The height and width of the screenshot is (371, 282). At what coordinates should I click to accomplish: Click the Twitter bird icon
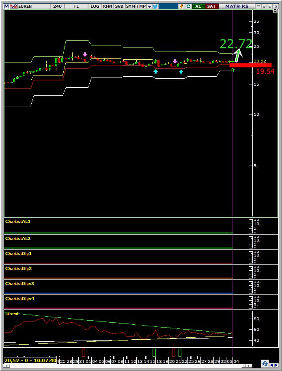coord(155,6)
